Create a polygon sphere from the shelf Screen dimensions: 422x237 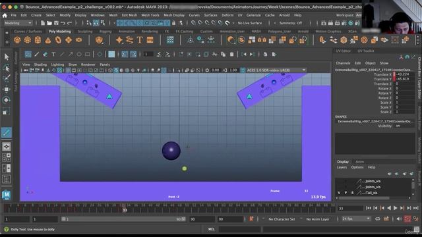pos(17,40)
